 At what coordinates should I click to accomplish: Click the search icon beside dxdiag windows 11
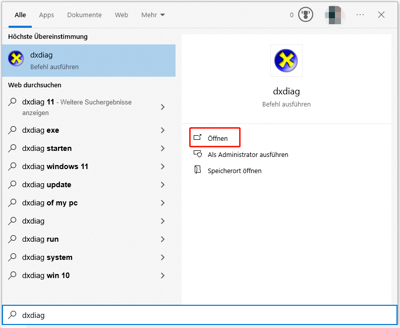[x=12, y=166]
